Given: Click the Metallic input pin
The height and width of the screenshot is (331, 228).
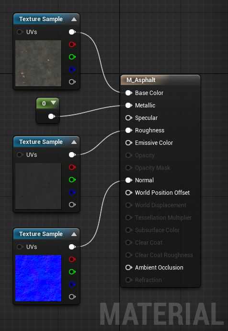Looking at the screenshot, I should click(129, 106).
